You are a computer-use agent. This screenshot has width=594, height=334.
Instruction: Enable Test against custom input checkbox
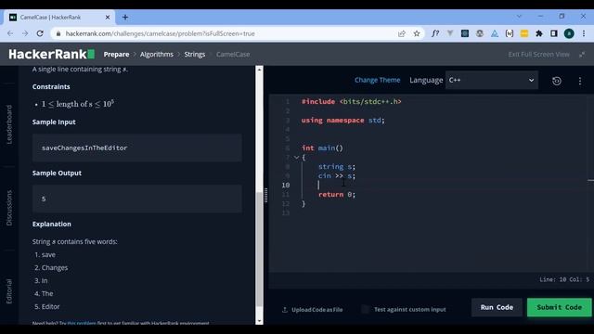[x=365, y=309]
